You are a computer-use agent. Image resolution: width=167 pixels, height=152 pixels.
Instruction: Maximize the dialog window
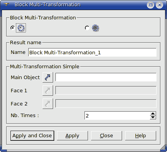tap(150, 5)
